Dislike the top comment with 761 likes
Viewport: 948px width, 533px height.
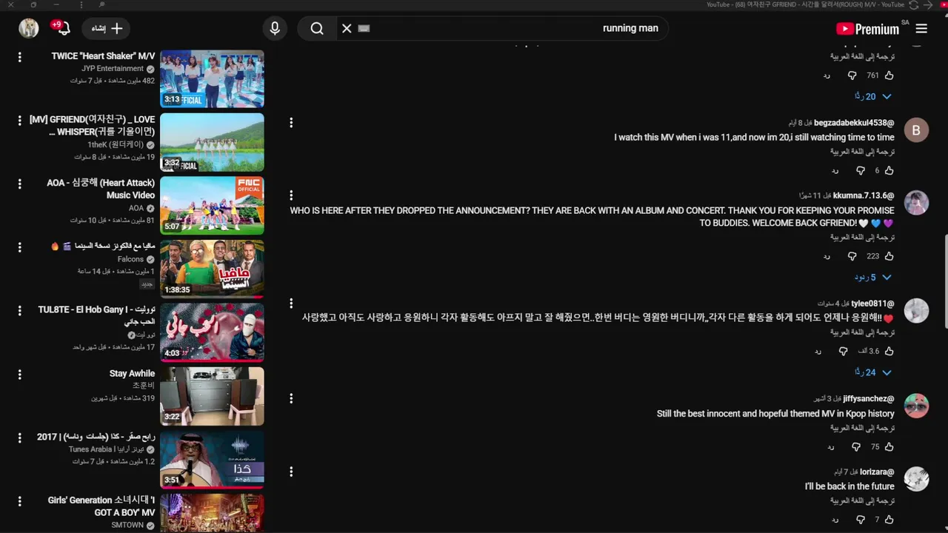[x=852, y=76]
